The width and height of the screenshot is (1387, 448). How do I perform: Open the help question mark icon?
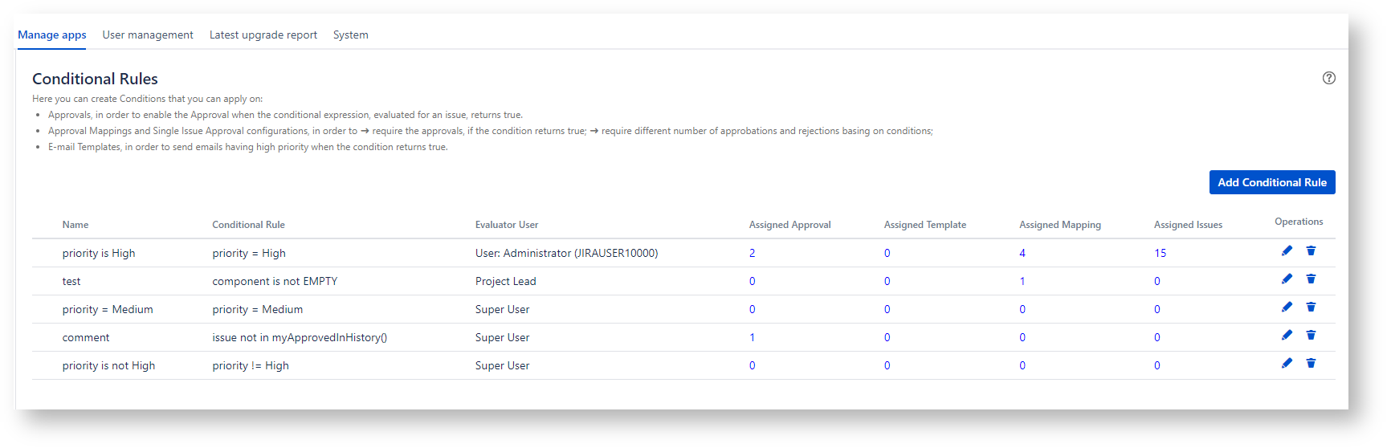click(x=1328, y=78)
